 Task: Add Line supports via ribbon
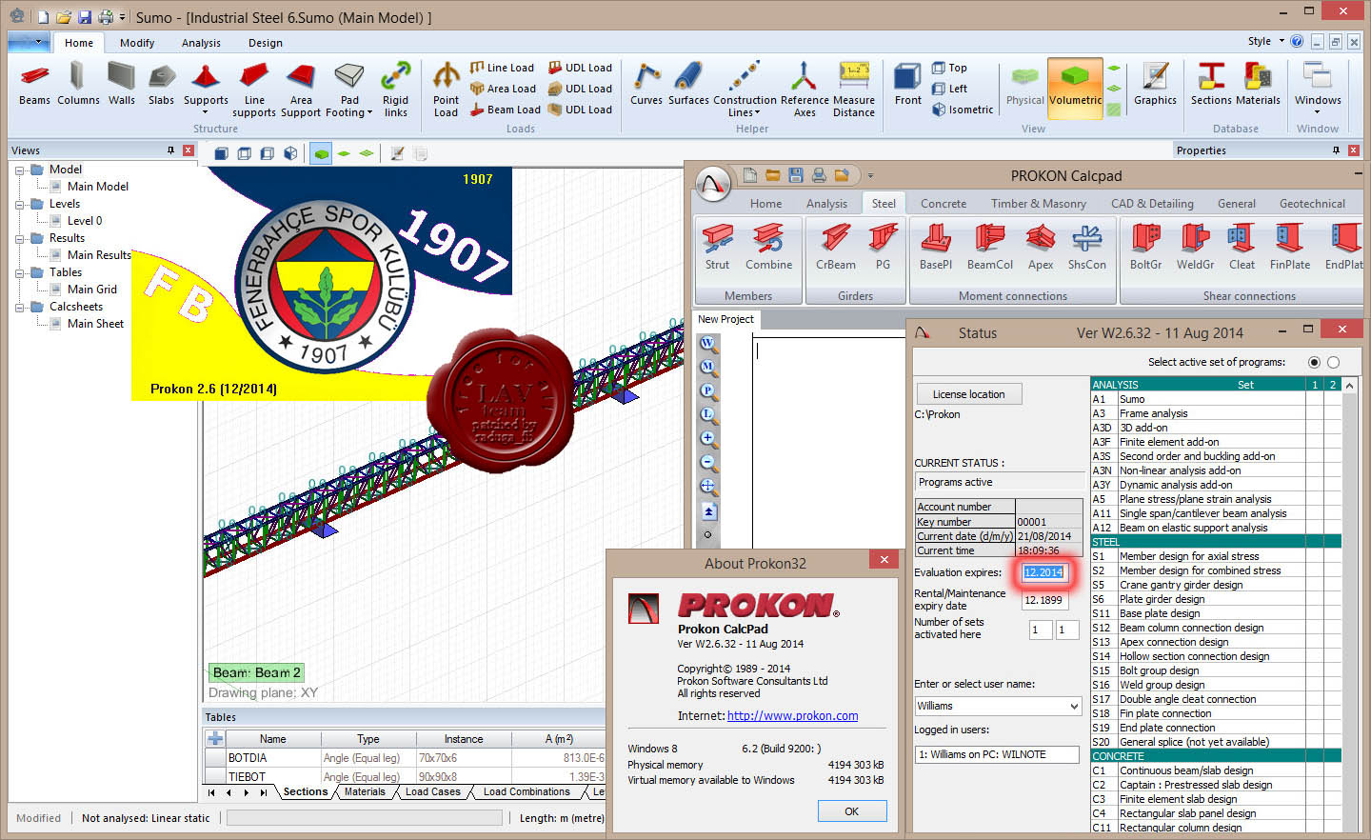pyautogui.click(x=254, y=90)
